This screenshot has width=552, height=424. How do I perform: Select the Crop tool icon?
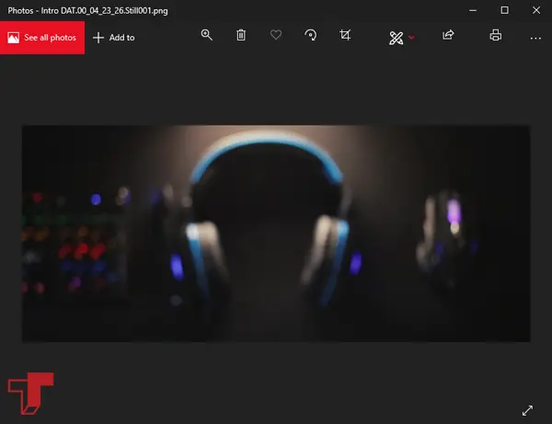345,36
